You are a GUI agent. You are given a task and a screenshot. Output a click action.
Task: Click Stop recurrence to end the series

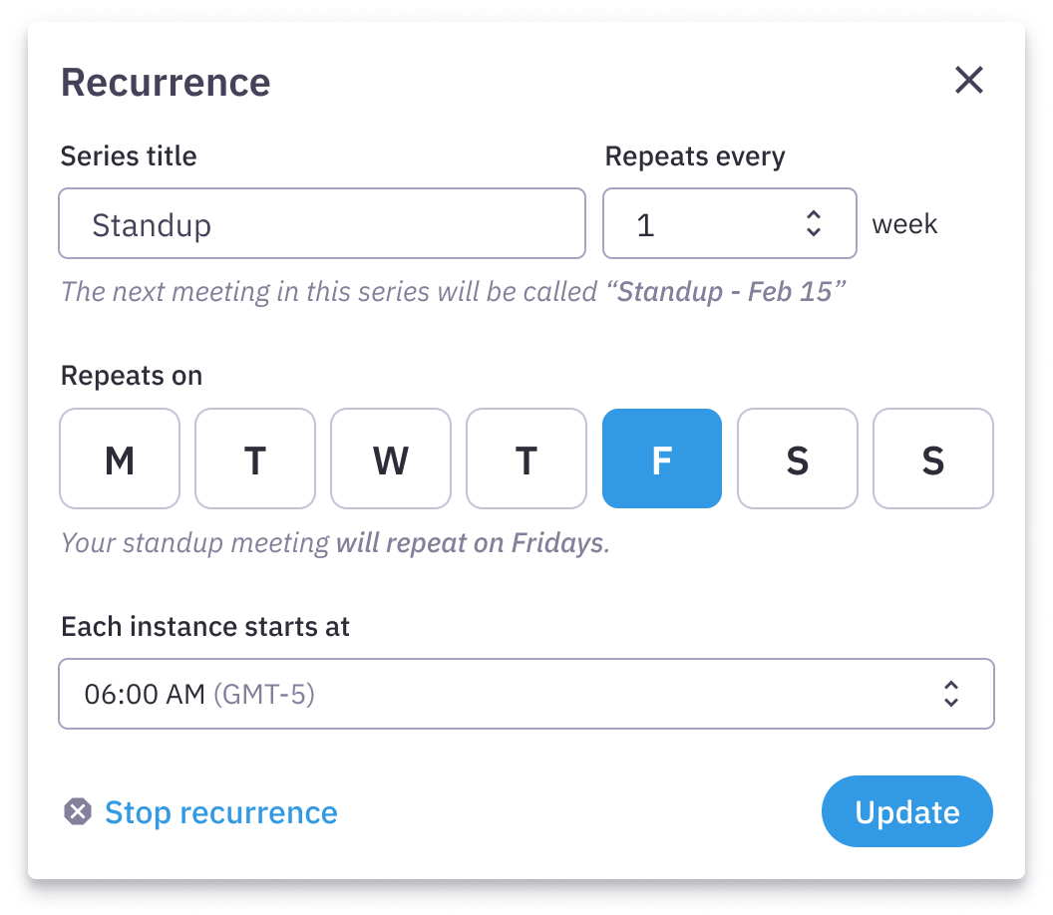tap(220, 812)
